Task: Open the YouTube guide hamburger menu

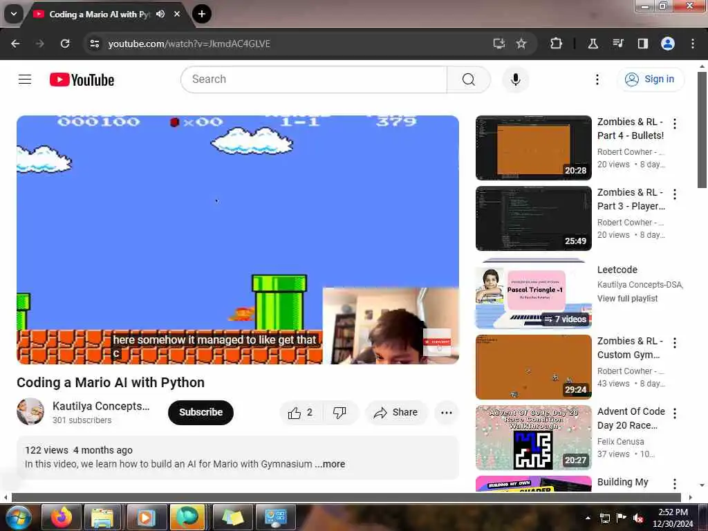Action: (x=25, y=80)
